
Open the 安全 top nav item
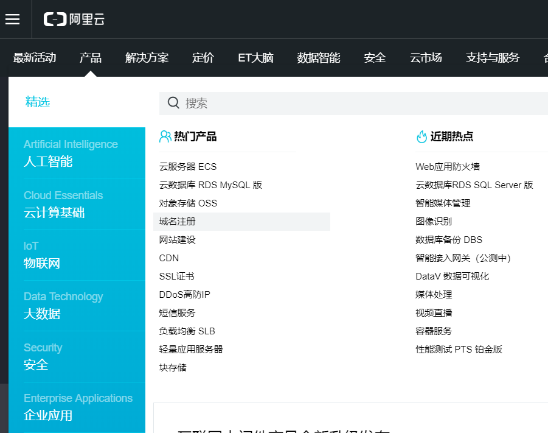[x=375, y=58]
